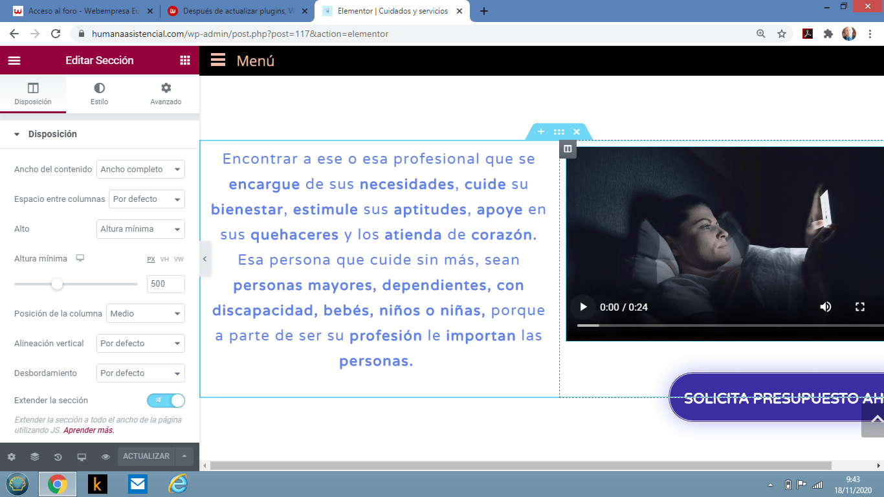Select the VH unit for Altura mínima

[164, 259]
